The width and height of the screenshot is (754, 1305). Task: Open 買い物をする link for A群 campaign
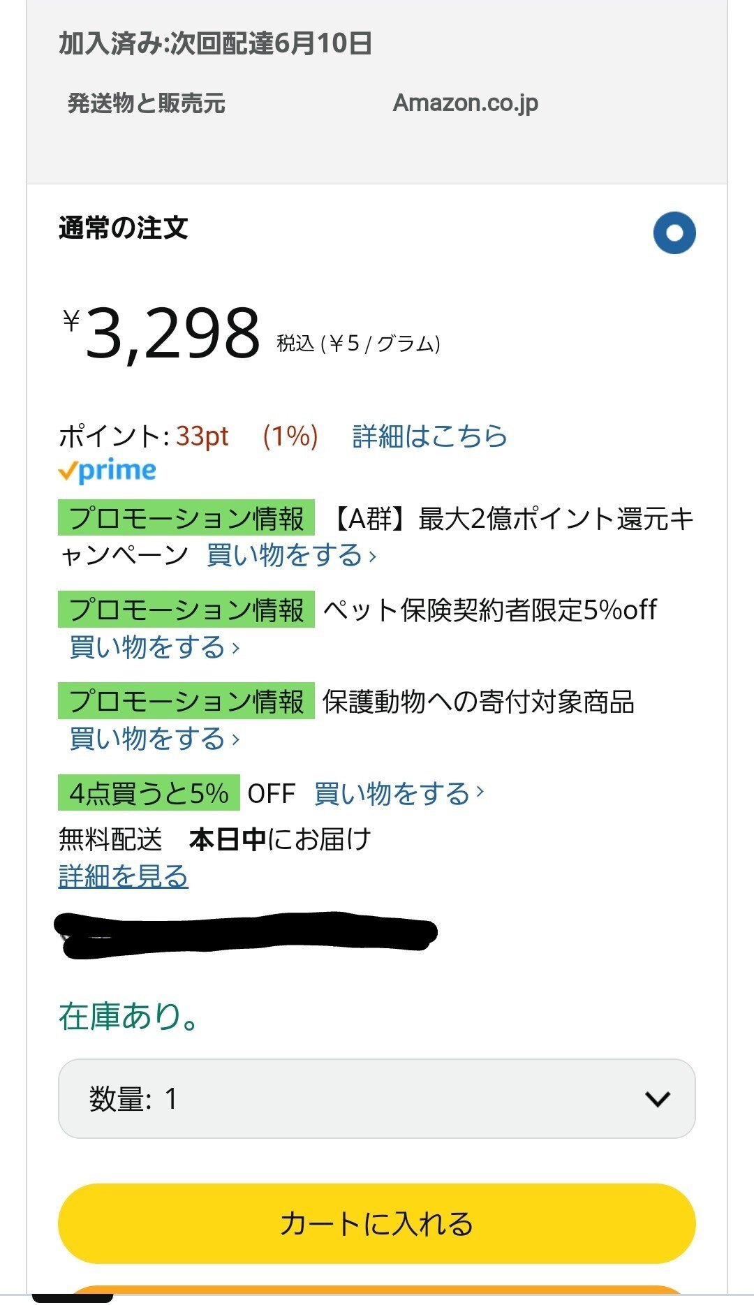click(x=291, y=556)
